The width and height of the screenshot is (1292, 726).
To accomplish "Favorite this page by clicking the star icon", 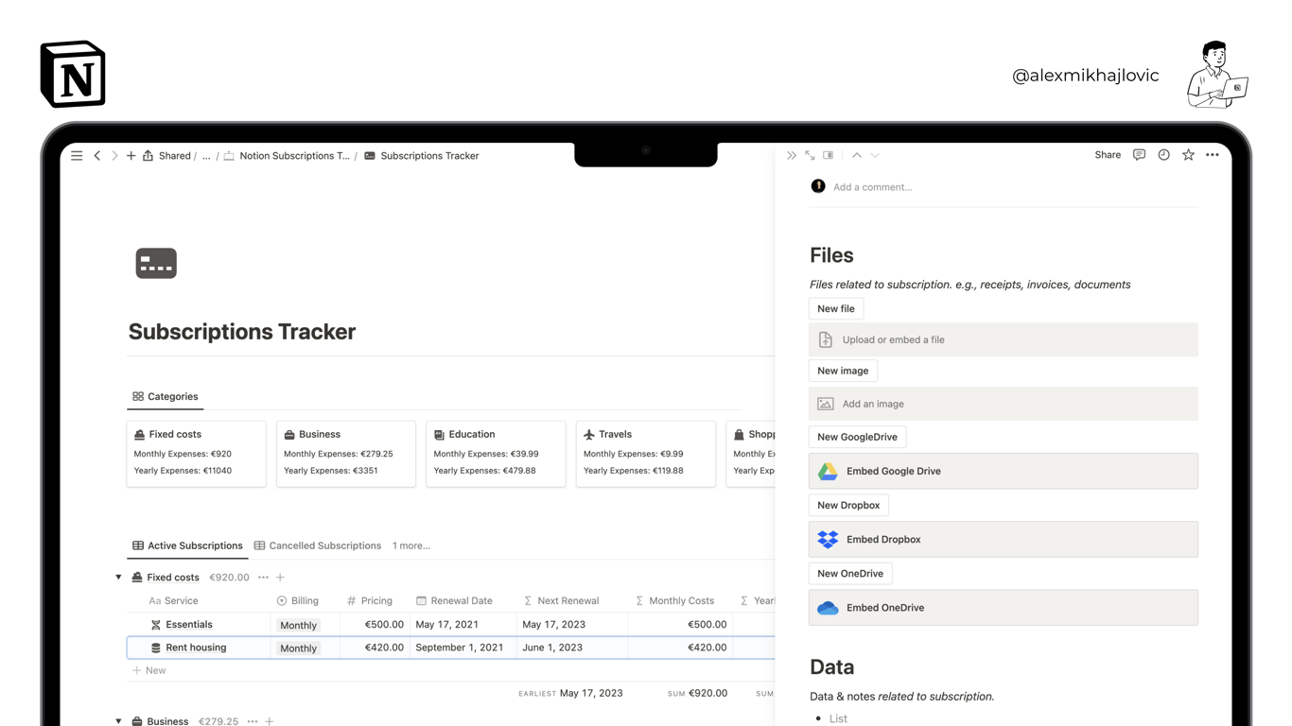I will pos(1188,155).
